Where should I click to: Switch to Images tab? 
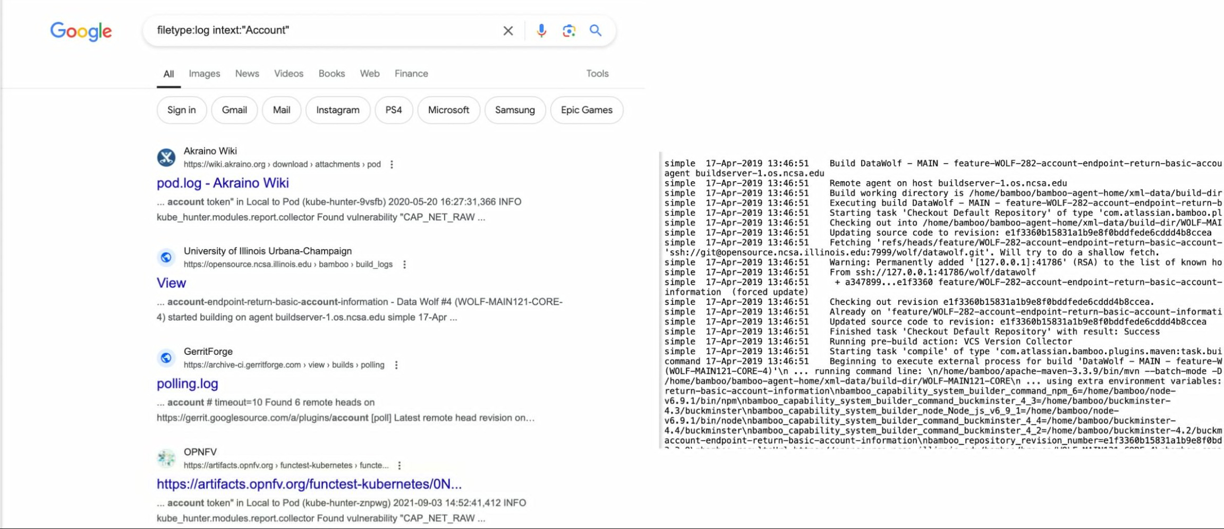pos(205,74)
